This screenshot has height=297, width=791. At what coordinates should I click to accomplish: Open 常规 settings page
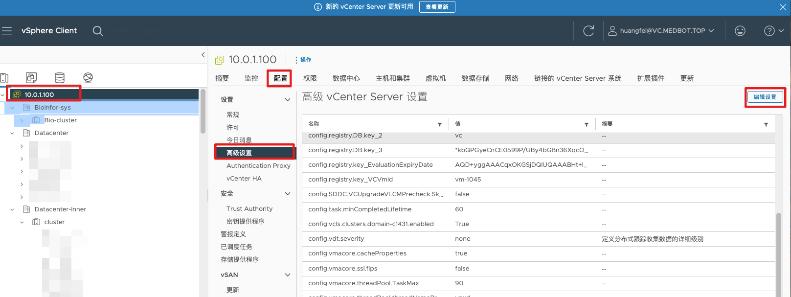[233, 115]
